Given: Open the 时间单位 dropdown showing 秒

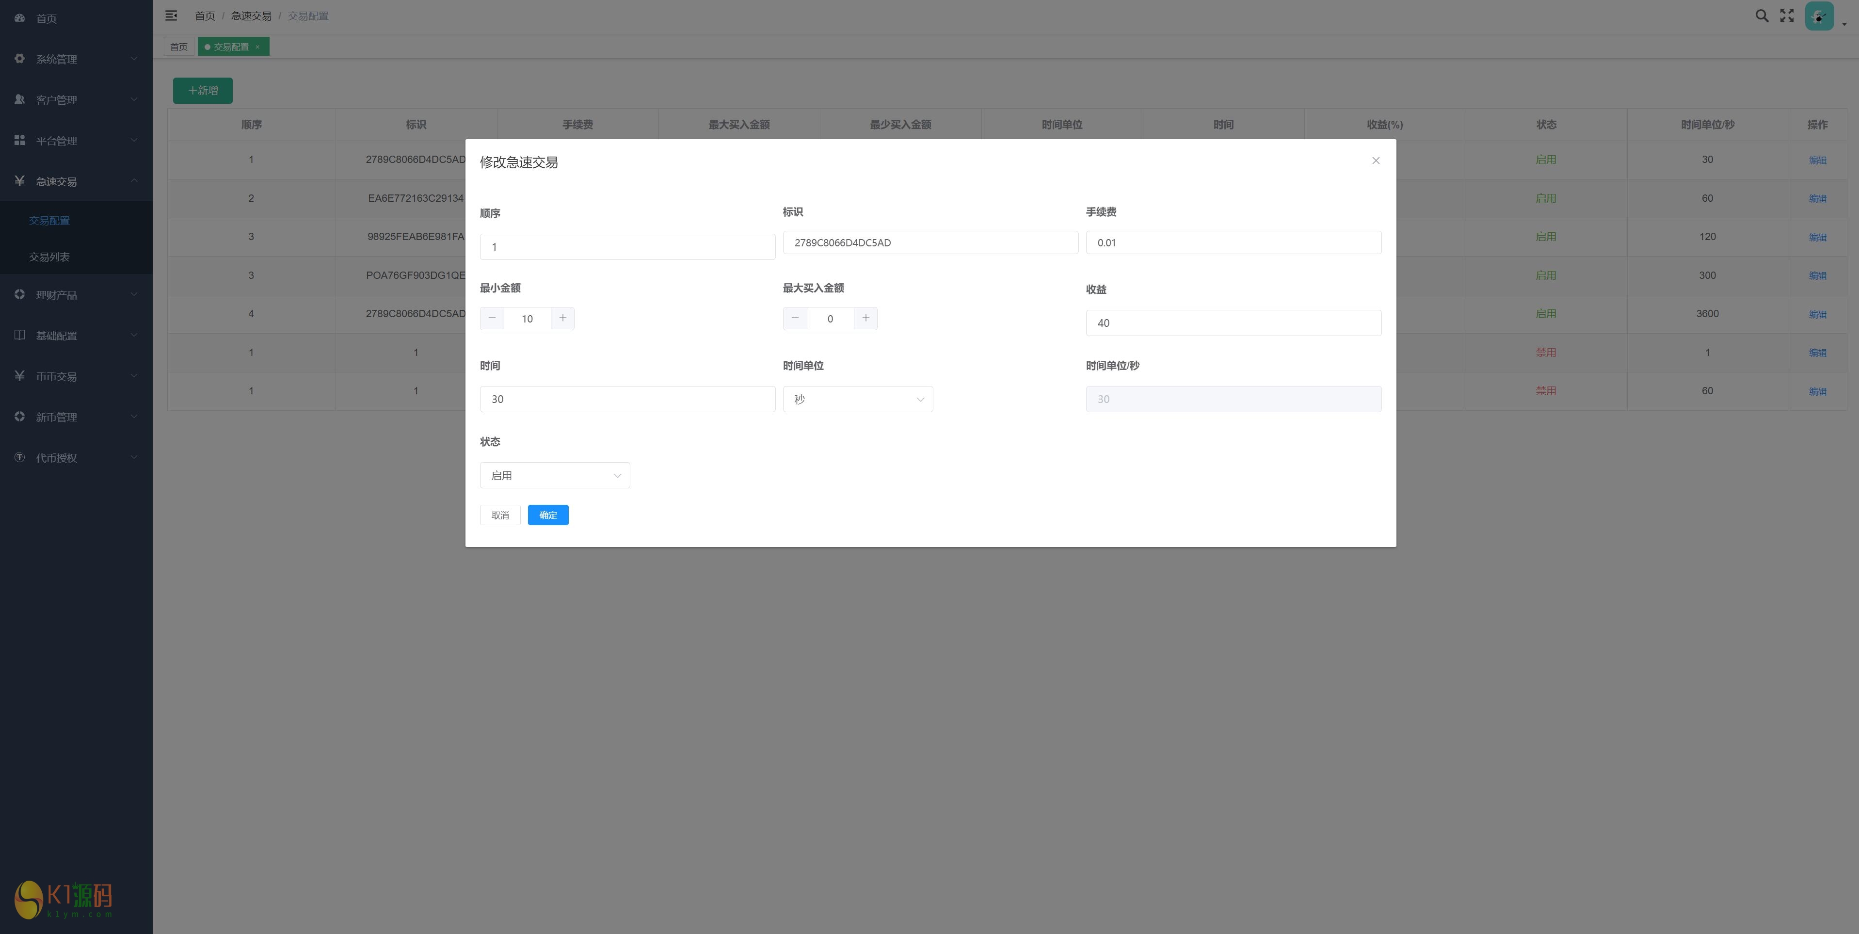Looking at the screenshot, I should pos(857,399).
